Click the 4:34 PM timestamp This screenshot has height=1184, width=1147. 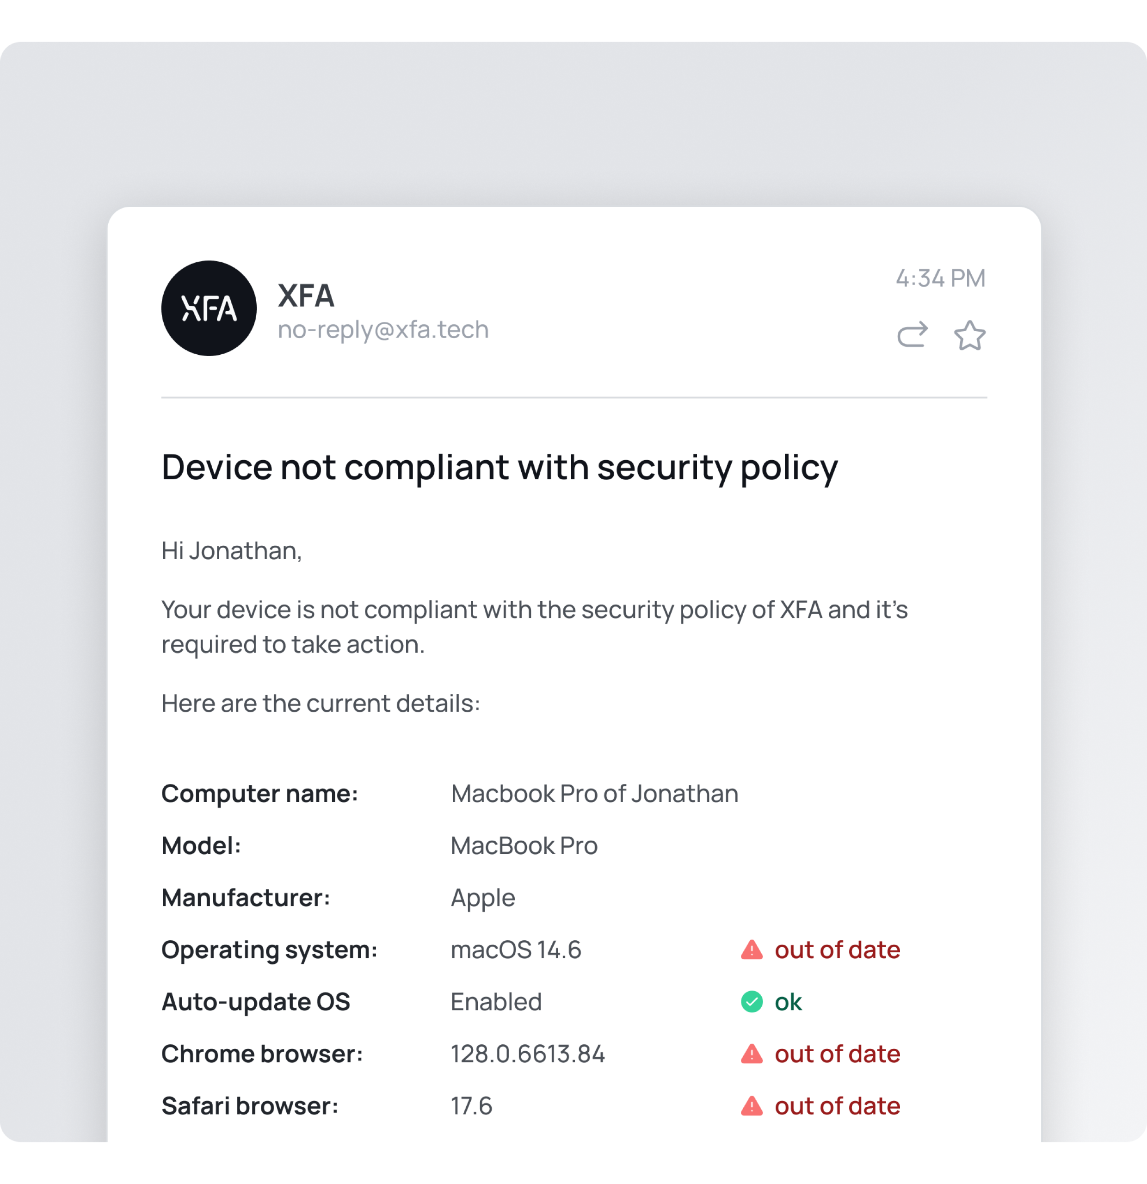pyautogui.click(x=940, y=278)
